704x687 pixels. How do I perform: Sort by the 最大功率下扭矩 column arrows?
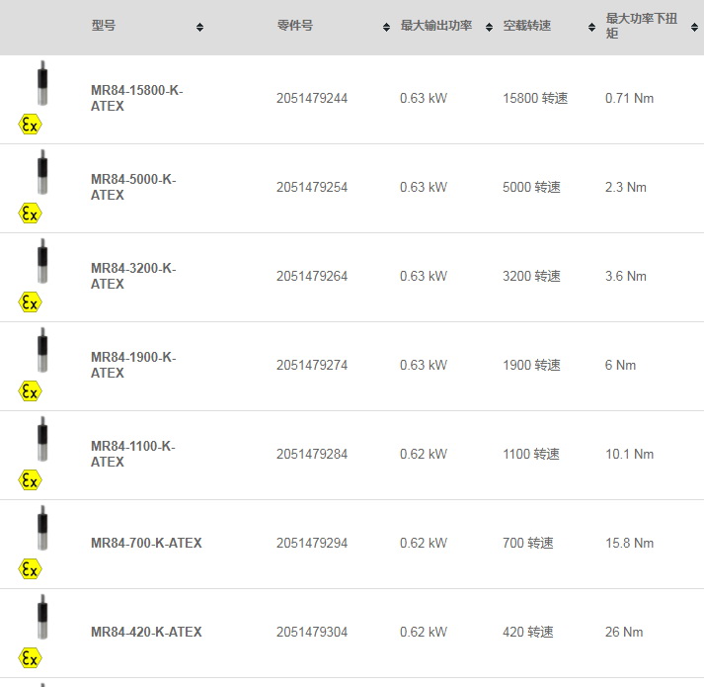tap(694, 28)
